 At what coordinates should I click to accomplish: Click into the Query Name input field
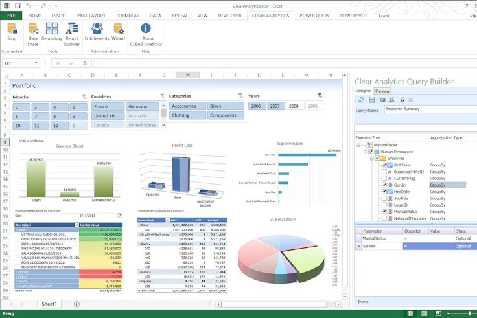click(430, 109)
